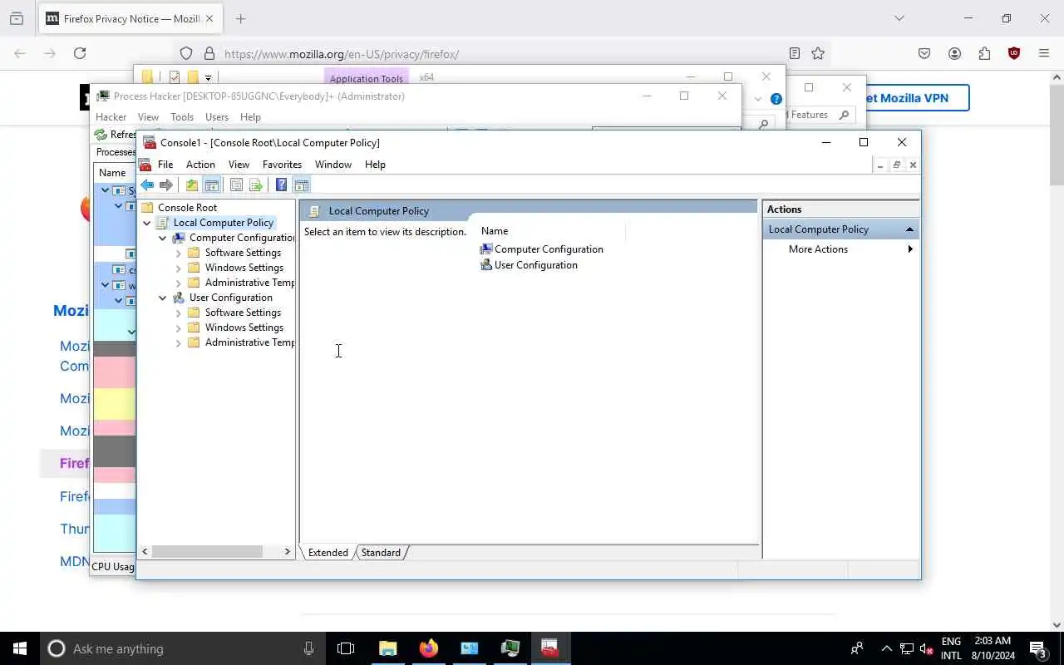Open Firefox View icon left of tabs
The width and height of the screenshot is (1064, 665).
point(17,18)
